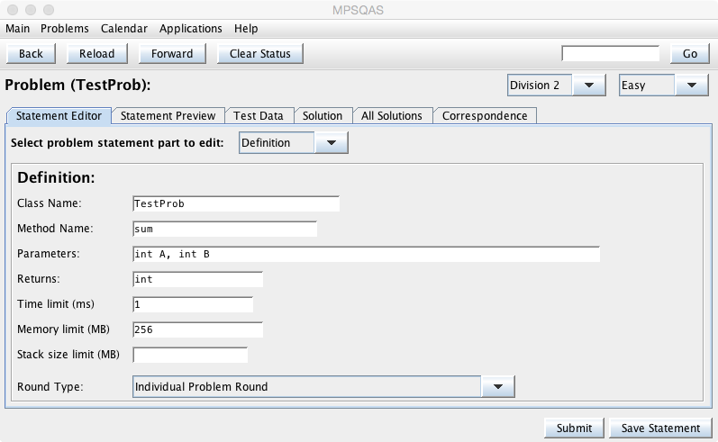Save the statement with Save Statement
718x442 pixels.
click(x=660, y=428)
